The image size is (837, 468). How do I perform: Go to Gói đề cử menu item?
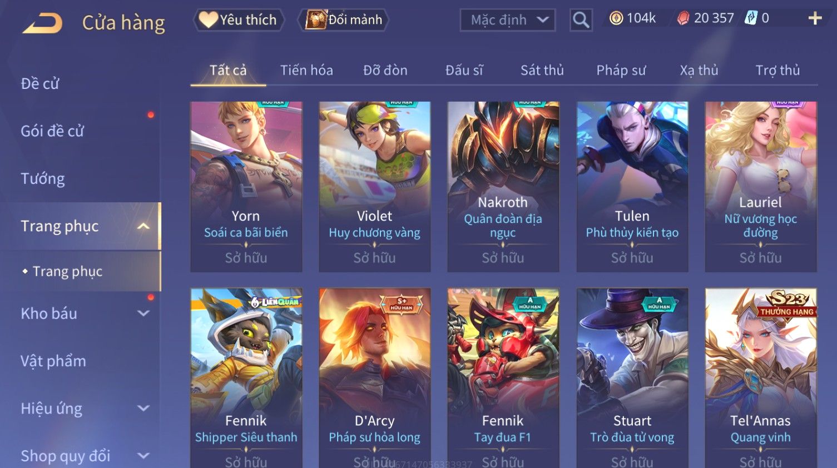tap(52, 131)
